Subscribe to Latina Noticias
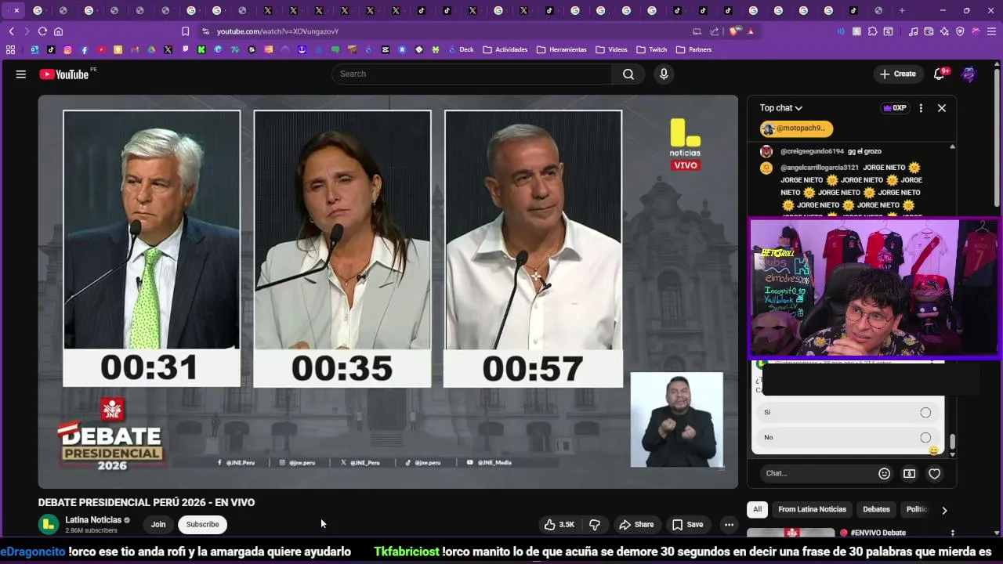 pyautogui.click(x=202, y=525)
